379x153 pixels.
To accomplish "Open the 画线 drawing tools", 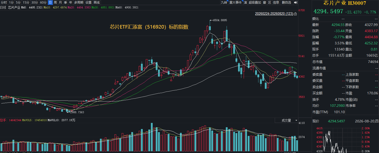I will (x=97, y=2).
